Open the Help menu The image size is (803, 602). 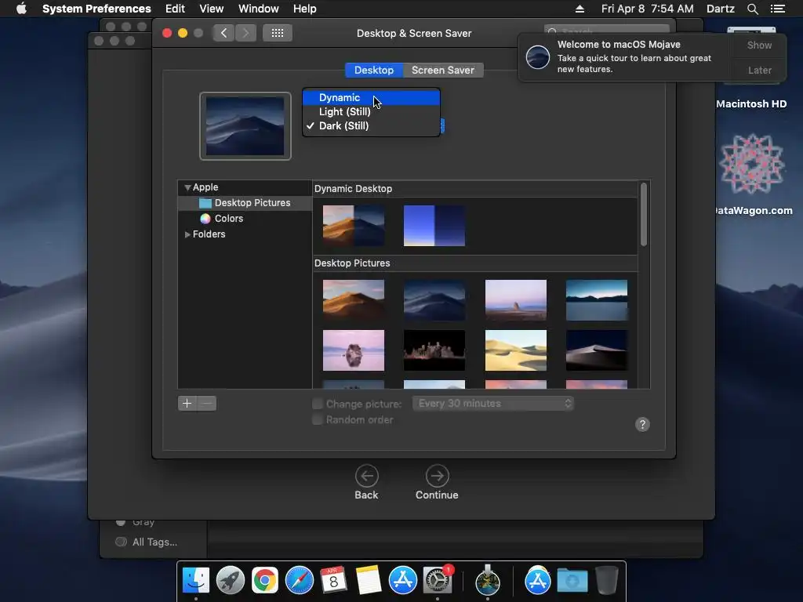(305, 9)
